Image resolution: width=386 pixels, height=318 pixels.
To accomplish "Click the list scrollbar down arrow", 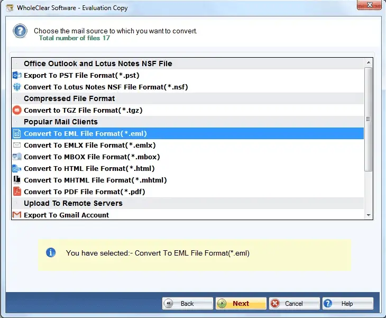I will click(x=368, y=215).
